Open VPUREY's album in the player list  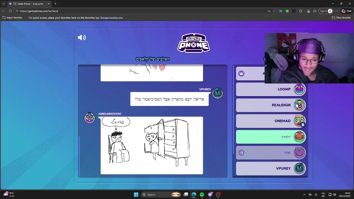pos(271,168)
